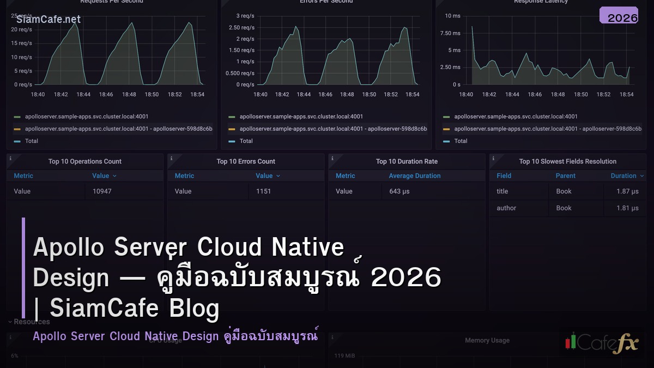
Task: Toggle the Total series in Requests Per Second legend
Action: (31, 141)
